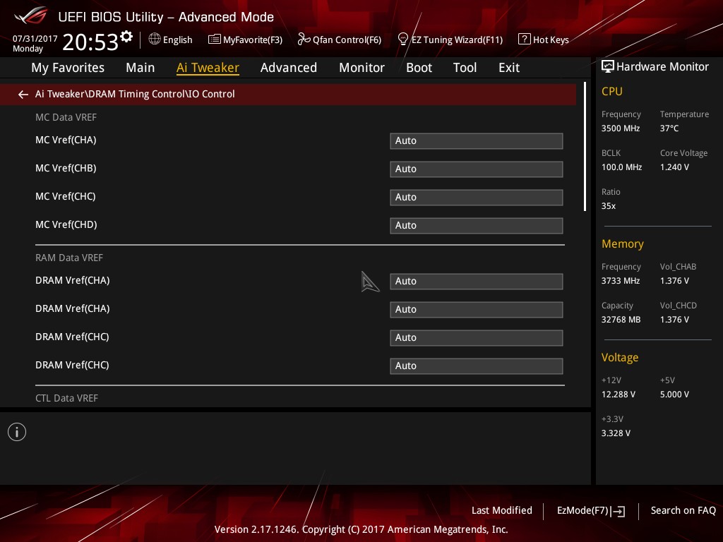This screenshot has height=542, width=723.
Task: Open the MC Vref(CHB) Auto field
Action: tap(477, 169)
